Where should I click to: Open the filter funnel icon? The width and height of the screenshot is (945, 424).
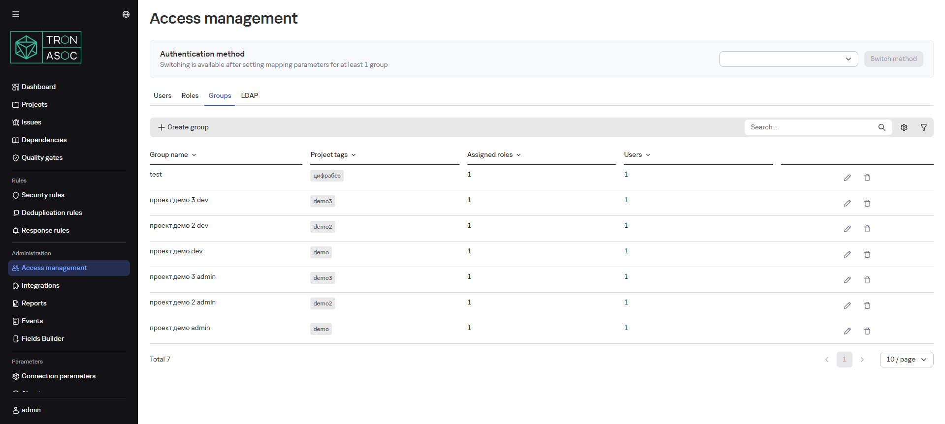(924, 127)
